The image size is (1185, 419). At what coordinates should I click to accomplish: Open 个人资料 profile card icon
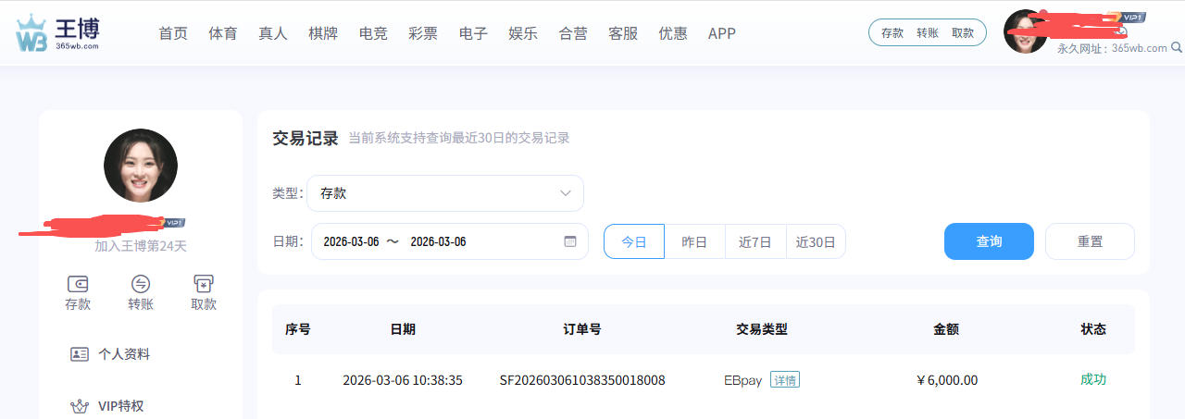80,354
